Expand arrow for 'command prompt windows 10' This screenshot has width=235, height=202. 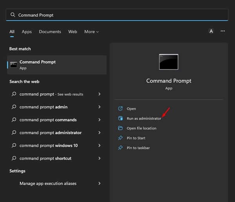(99, 145)
